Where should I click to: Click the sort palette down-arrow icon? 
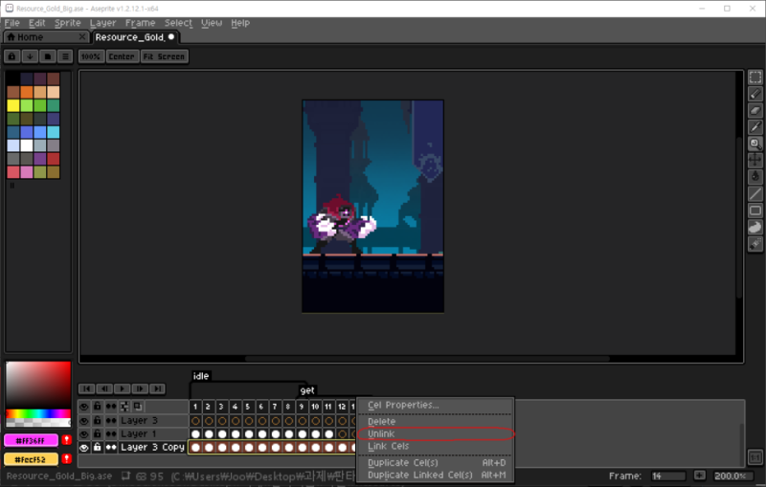coord(30,56)
